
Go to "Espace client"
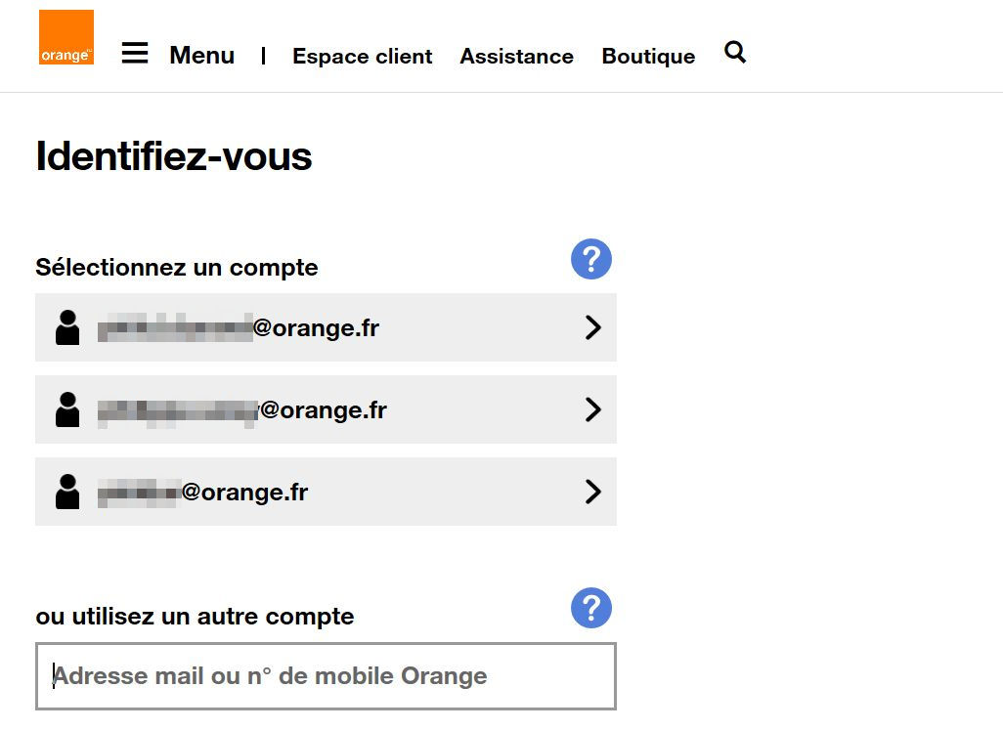click(x=362, y=57)
